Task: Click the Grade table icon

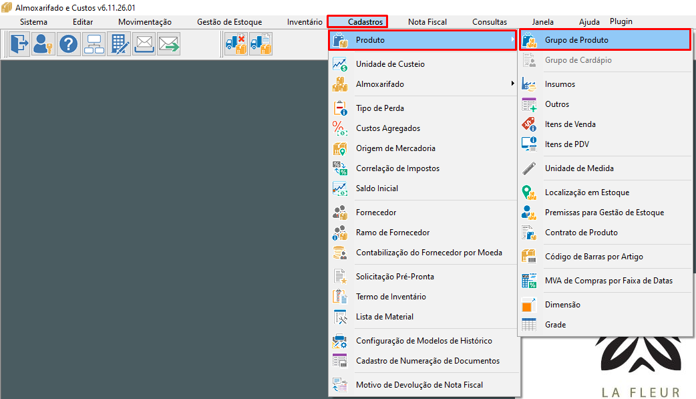Action: point(529,325)
